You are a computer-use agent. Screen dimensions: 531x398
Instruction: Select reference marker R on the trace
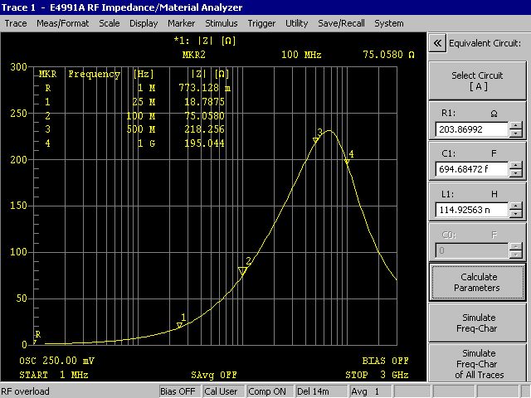[35, 342]
